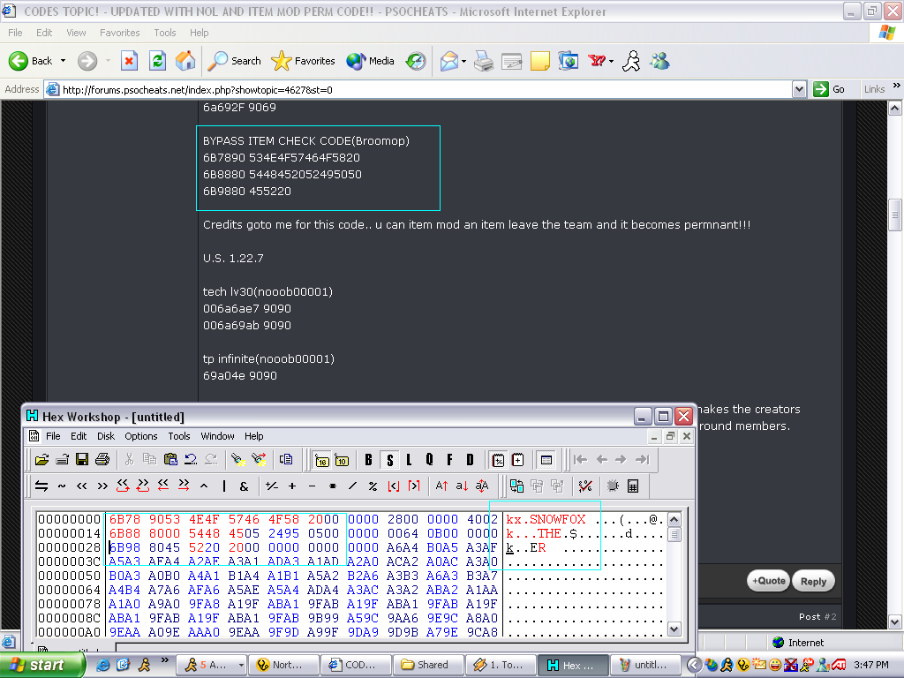Screen dimensions: 904x678
Task: Go to the browser home page
Action: coord(185,61)
